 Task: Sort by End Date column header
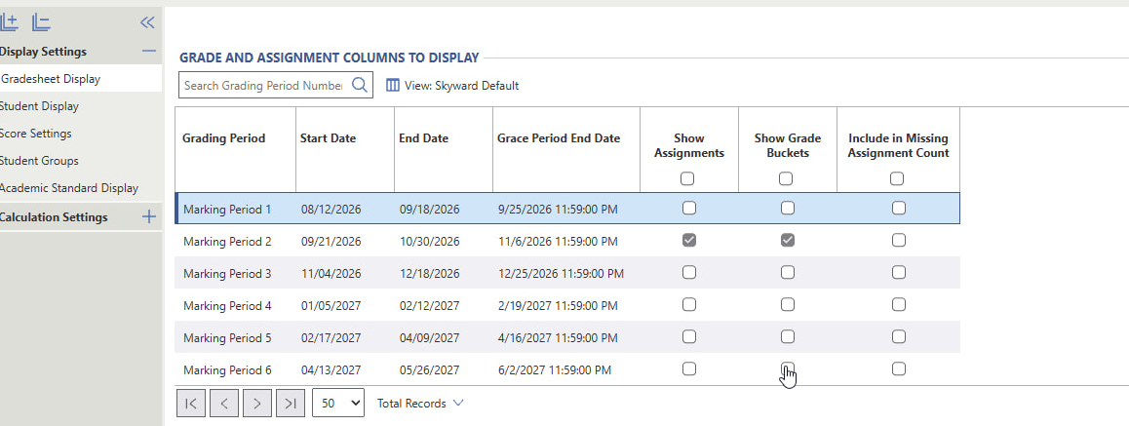click(x=423, y=138)
